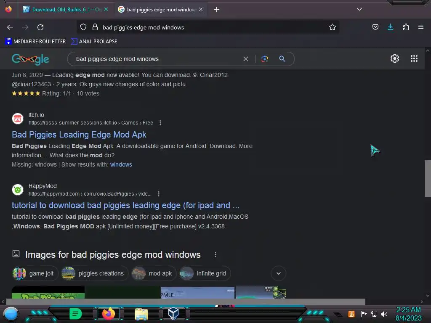Click the horizontal scrollbar at page bottom
The height and width of the screenshot is (323, 431).
pyautogui.click(x=186, y=302)
